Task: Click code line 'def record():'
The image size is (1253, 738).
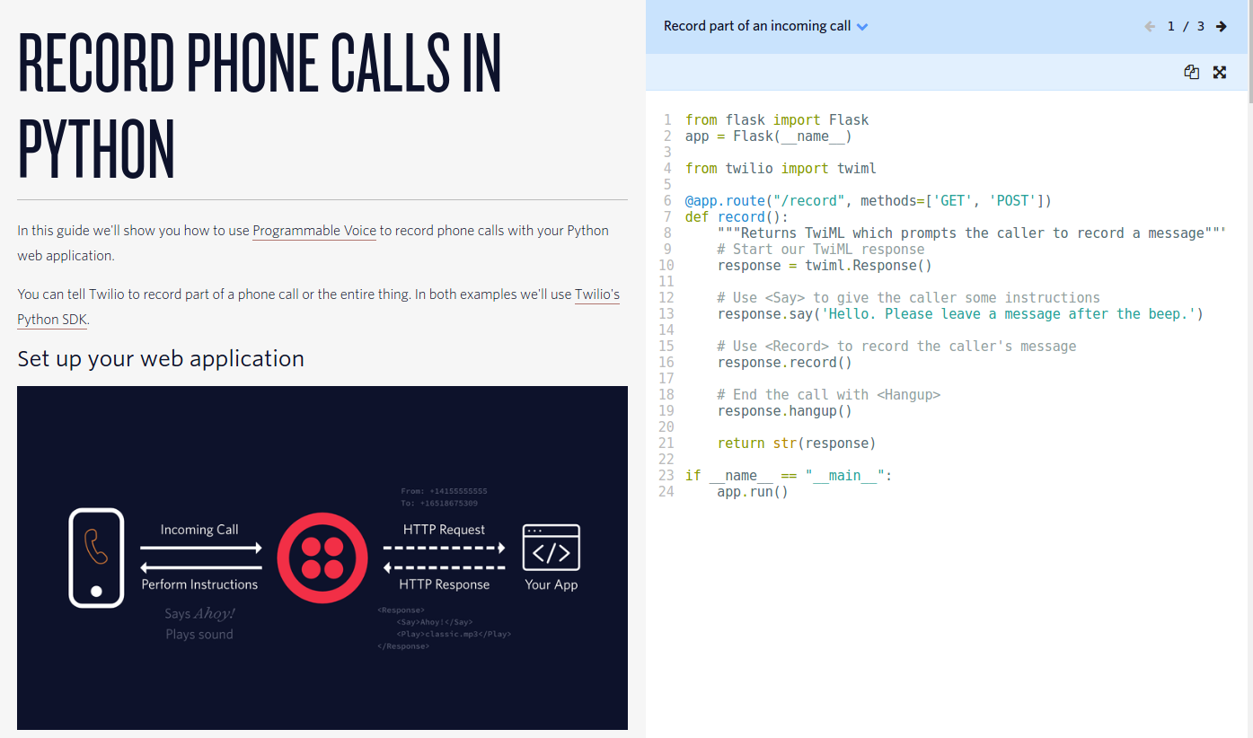Action: click(737, 217)
